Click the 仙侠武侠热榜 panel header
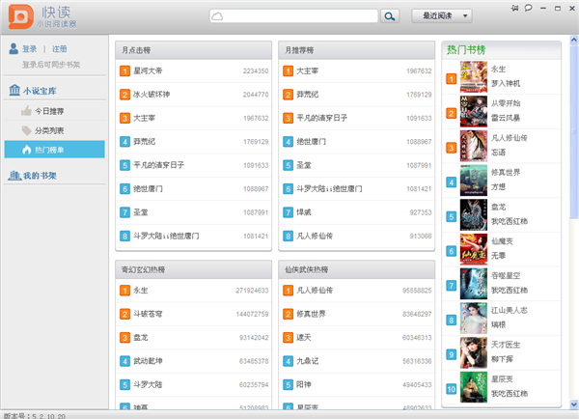Screen dimensions: 579x419 [357, 269]
